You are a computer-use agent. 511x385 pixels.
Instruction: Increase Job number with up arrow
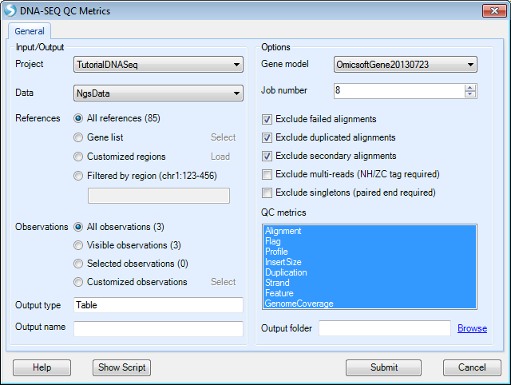point(470,87)
